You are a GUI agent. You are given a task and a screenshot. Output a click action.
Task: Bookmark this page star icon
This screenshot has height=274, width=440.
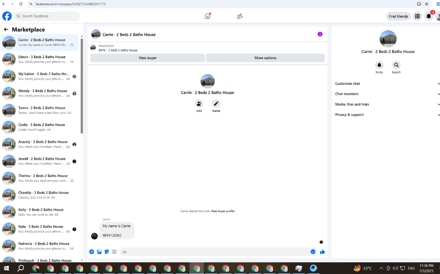pyautogui.click(x=427, y=4)
